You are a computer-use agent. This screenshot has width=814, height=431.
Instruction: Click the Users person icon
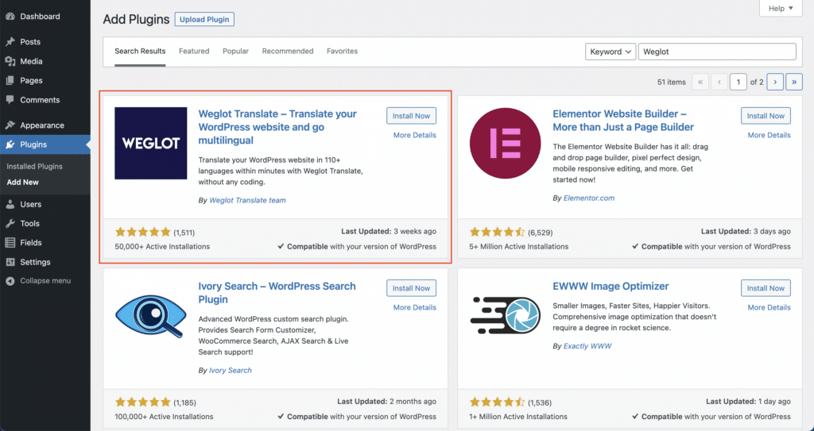(10, 204)
